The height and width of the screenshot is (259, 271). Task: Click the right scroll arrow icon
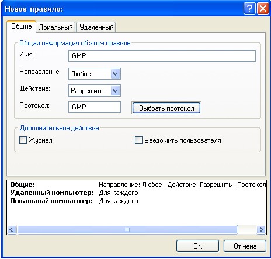(261, 230)
